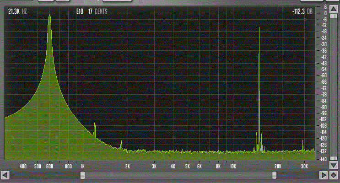Click the vertical scrollbar bar between its handles

334,87
